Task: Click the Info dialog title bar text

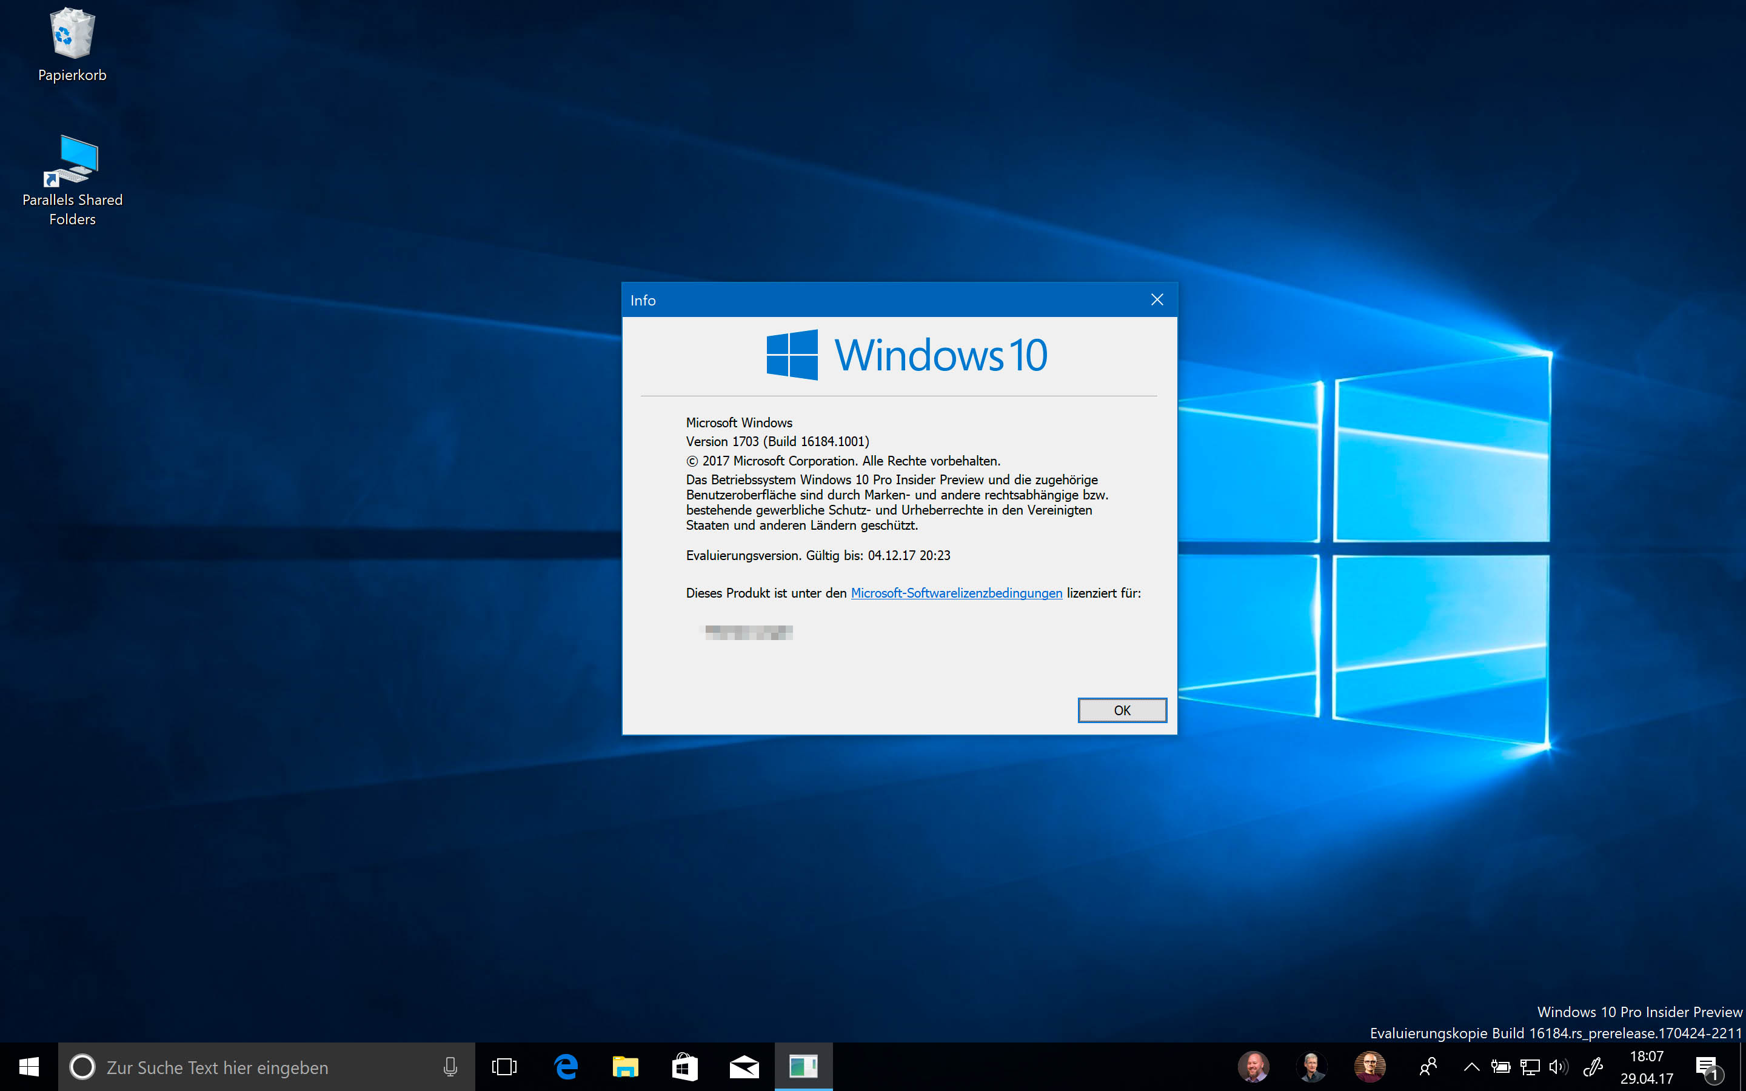Action: click(x=643, y=300)
